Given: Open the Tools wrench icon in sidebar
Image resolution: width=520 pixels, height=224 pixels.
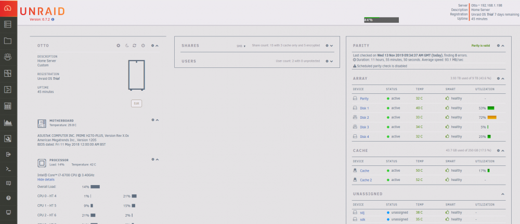Looking at the screenshot, I should (x=8, y=138).
